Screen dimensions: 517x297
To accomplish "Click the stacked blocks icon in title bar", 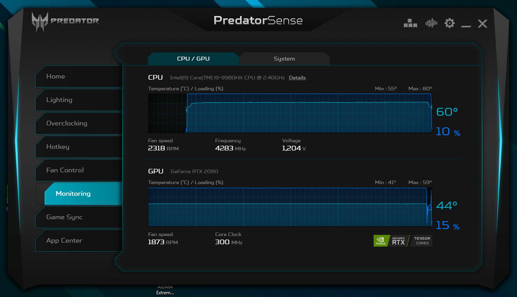I will (x=410, y=23).
